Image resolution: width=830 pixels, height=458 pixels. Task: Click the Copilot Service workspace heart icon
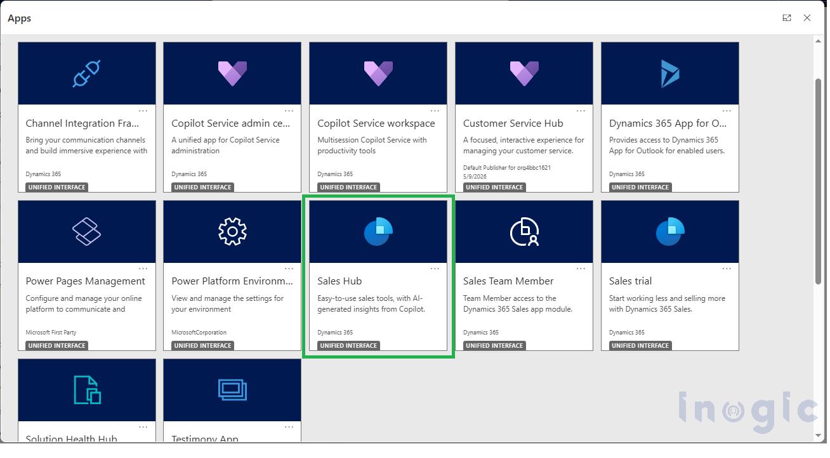(378, 73)
